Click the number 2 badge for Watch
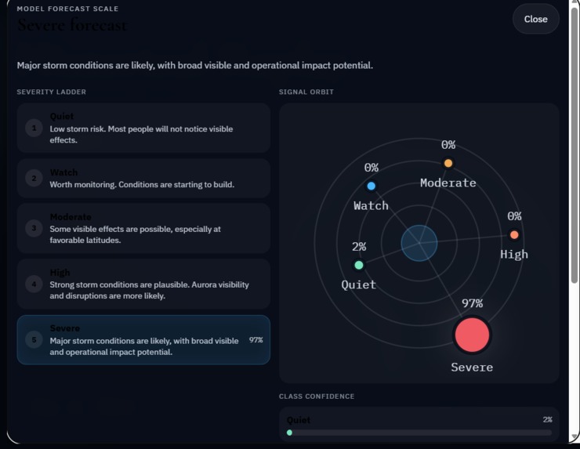This screenshot has height=449, width=580. point(34,179)
